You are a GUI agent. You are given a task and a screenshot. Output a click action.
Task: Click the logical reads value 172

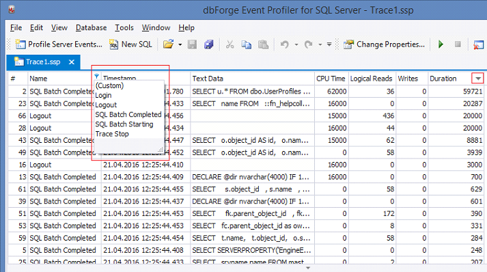[389, 213]
